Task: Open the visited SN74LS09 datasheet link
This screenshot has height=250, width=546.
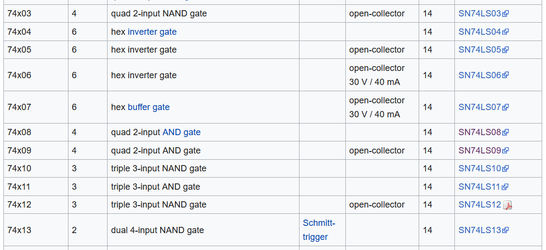Action: (479, 151)
